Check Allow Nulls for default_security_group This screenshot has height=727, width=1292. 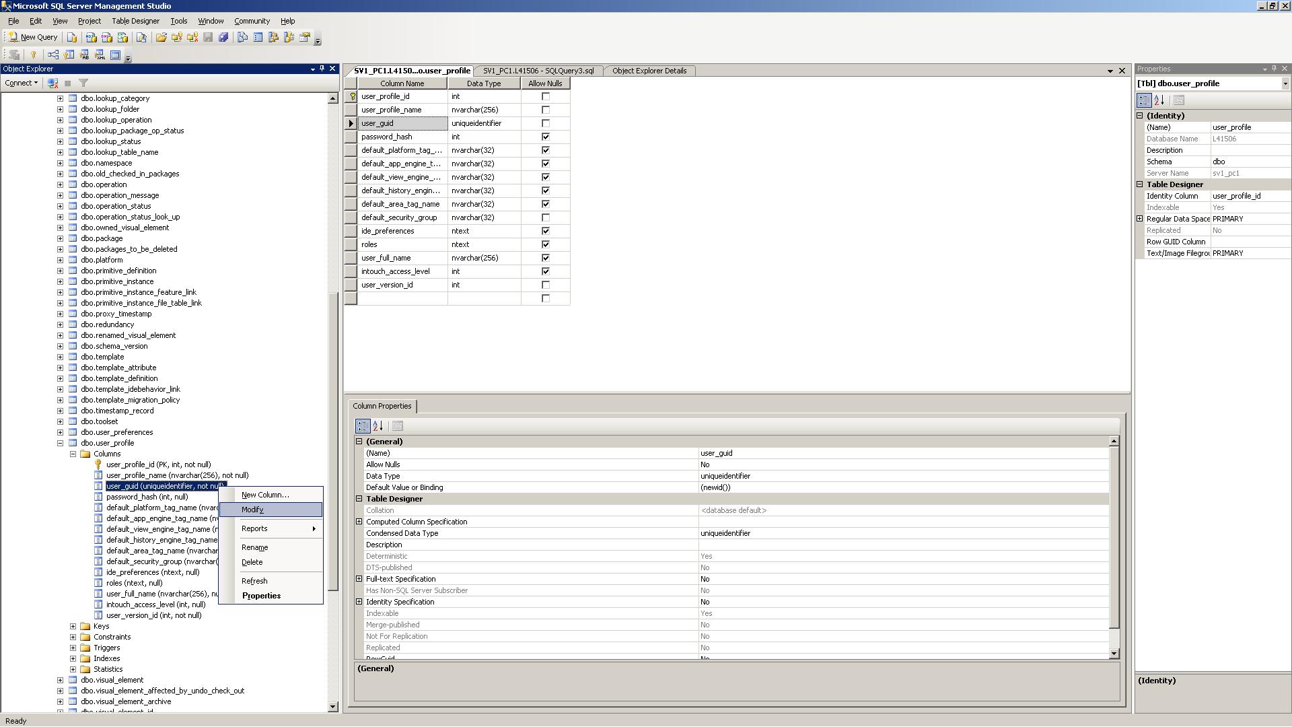pyautogui.click(x=546, y=217)
